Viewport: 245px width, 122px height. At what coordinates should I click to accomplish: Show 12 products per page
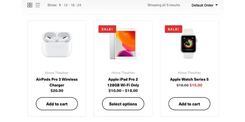(x=66, y=5)
